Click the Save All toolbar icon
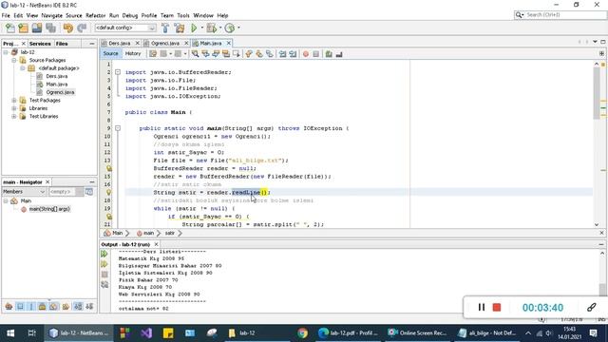Viewport: 608px width, 342px height. click(50, 28)
